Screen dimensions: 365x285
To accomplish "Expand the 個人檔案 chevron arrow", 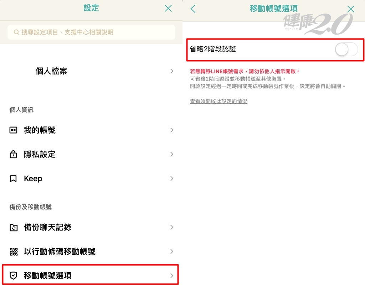I will click(172, 71).
